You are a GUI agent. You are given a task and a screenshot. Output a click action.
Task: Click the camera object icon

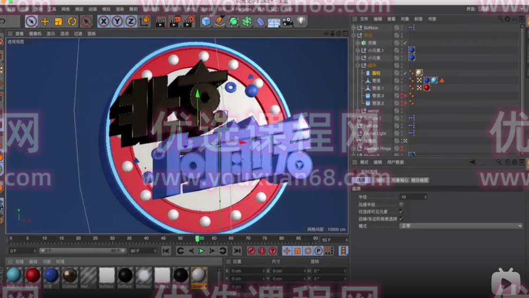point(287,21)
